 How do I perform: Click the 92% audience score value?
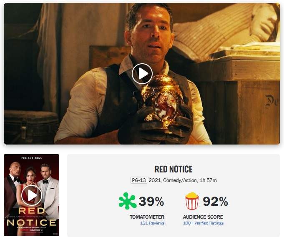[x=215, y=201]
